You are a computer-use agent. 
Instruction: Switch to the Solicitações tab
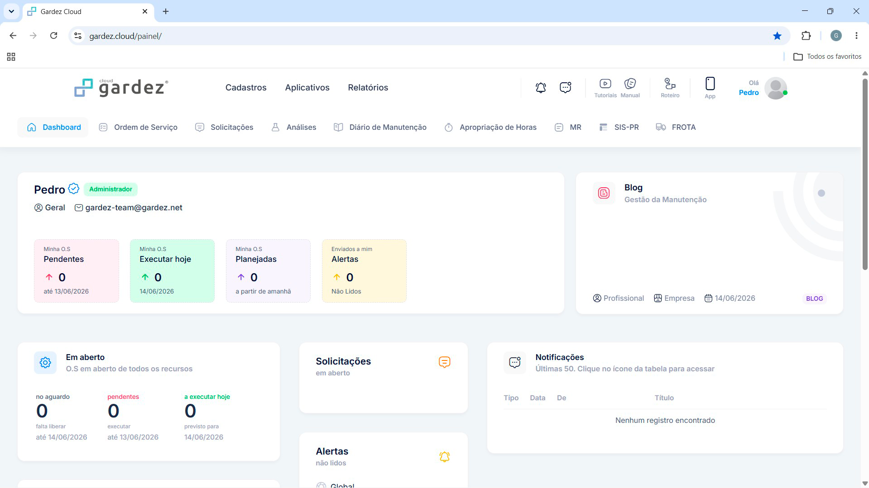224,128
